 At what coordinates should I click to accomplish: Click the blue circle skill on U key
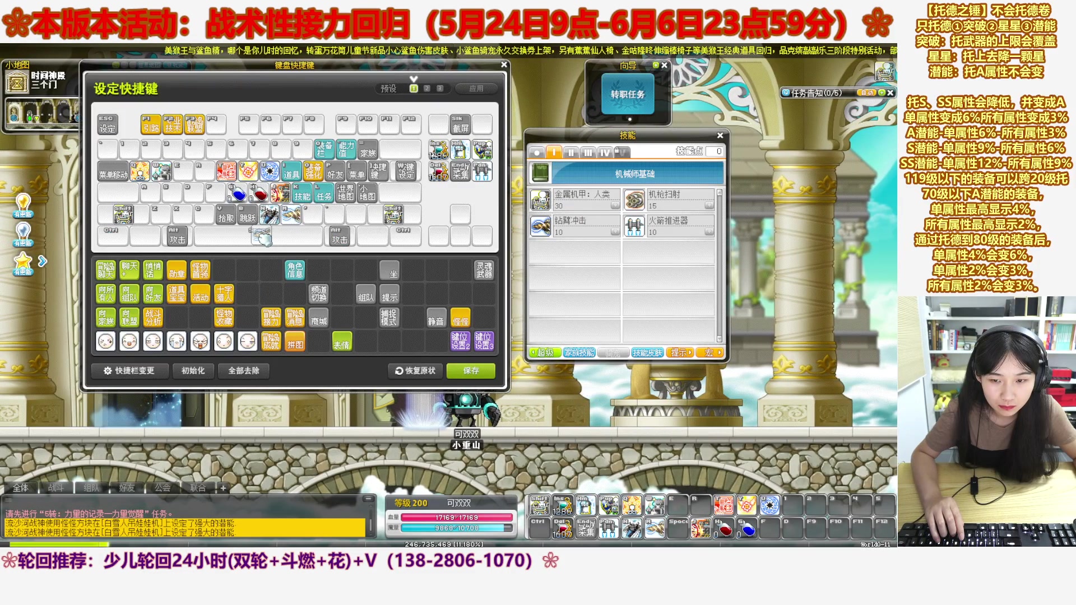coord(270,171)
